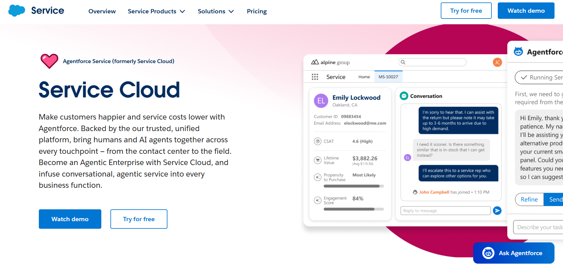The height and width of the screenshot is (270, 563).
Task: Click header Try for free button
Action: [x=466, y=11]
